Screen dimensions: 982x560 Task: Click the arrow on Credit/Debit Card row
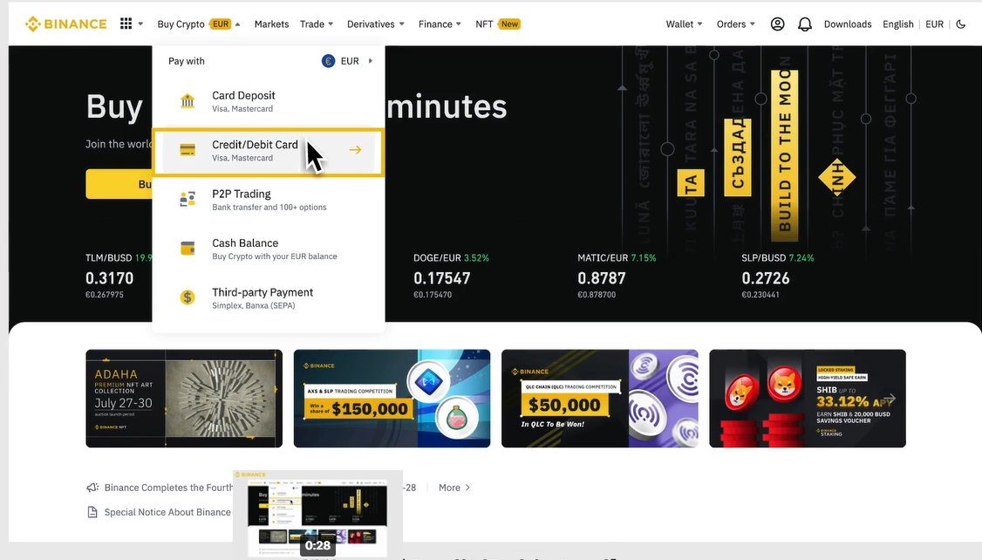[355, 150]
